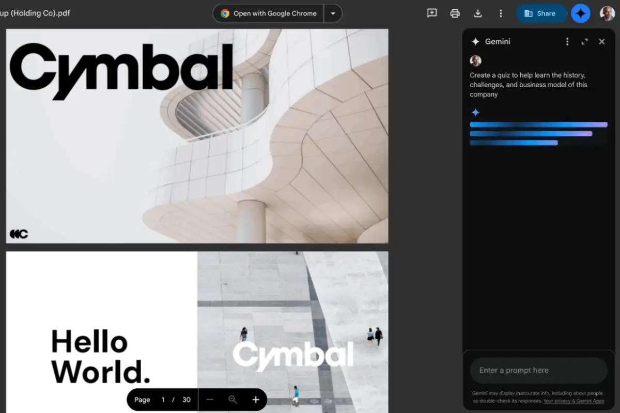
Task: Download the file using the download icon
Action: pos(478,13)
